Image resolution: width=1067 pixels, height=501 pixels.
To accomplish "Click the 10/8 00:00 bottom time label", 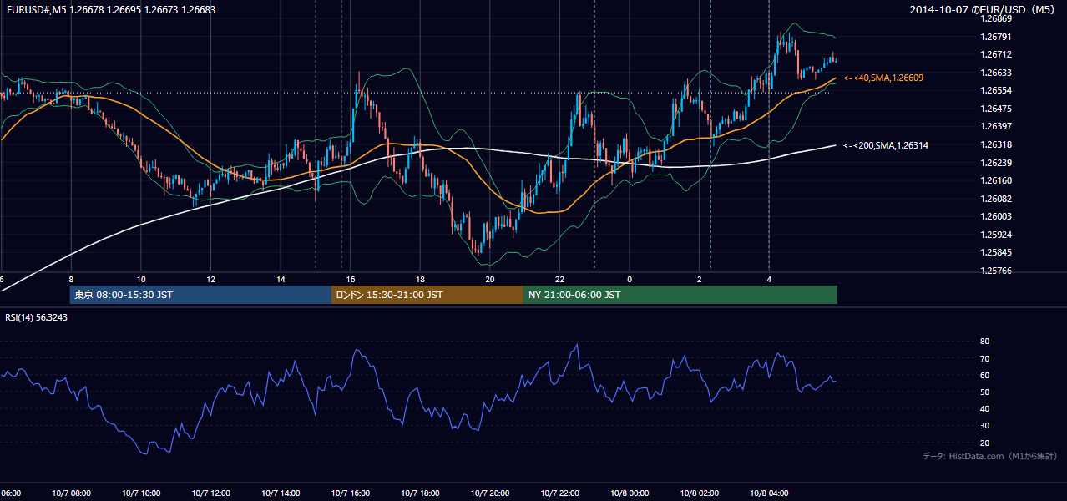I will [630, 493].
